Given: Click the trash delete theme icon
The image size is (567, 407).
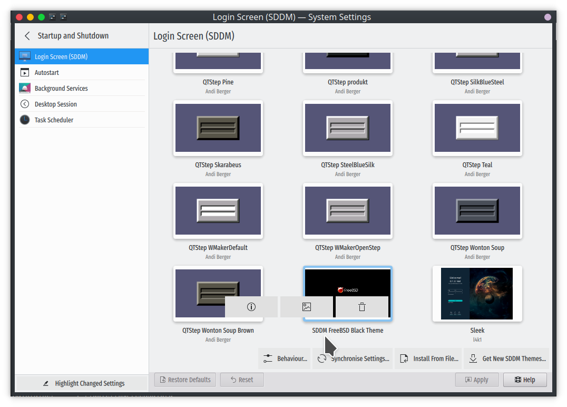Looking at the screenshot, I should (x=362, y=307).
